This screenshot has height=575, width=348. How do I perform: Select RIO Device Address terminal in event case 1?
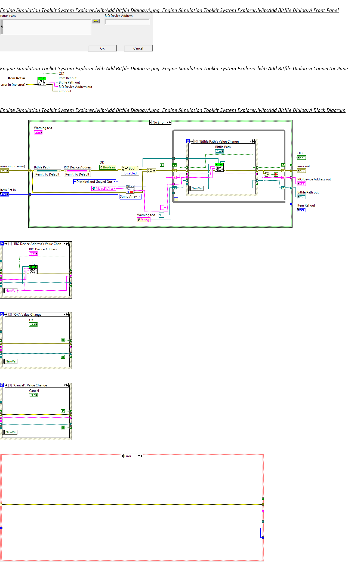pos(33,254)
